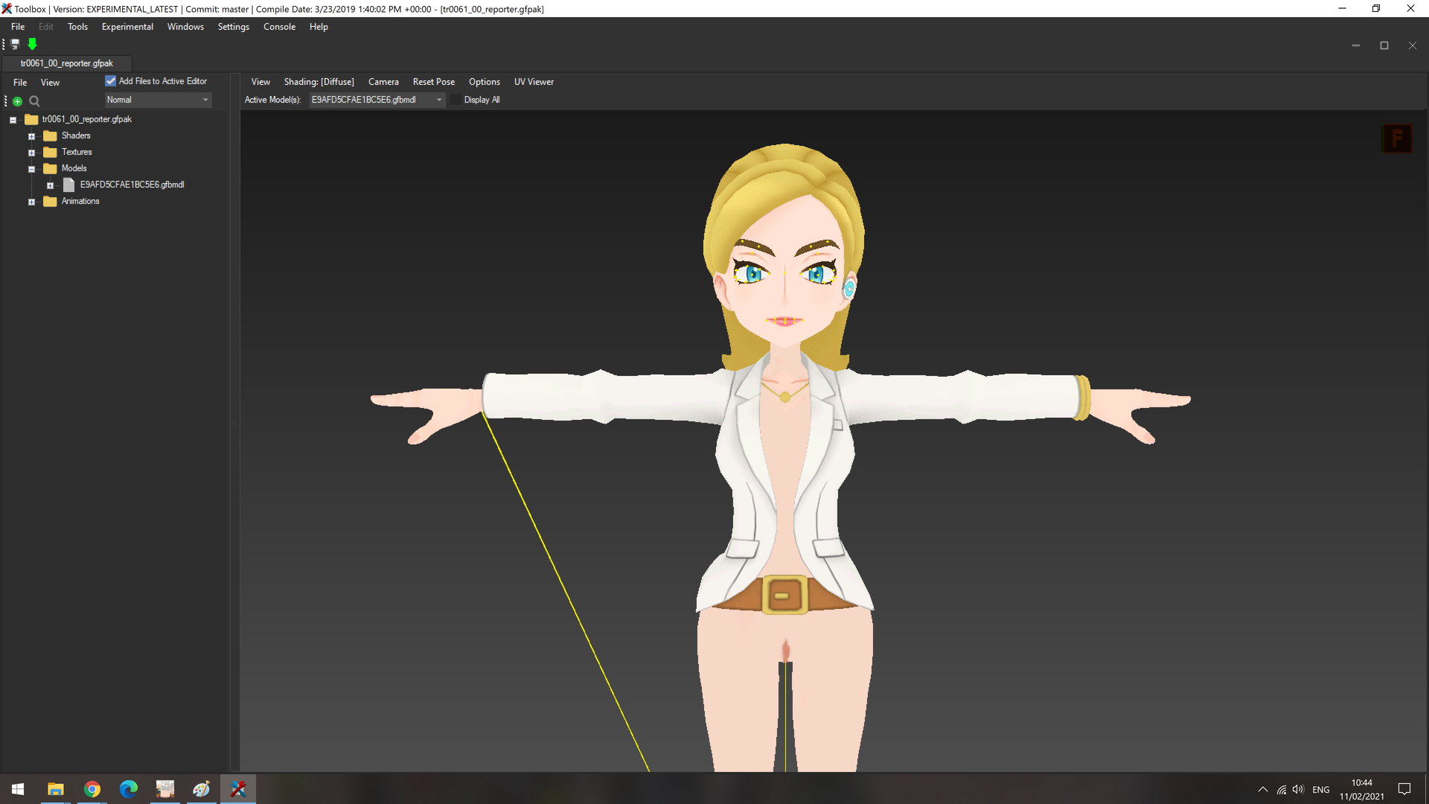Click the paint palette app in taskbar

(x=202, y=789)
